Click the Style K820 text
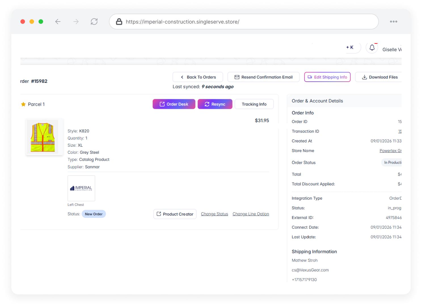Viewport: 422px width, 308px height. click(78, 131)
